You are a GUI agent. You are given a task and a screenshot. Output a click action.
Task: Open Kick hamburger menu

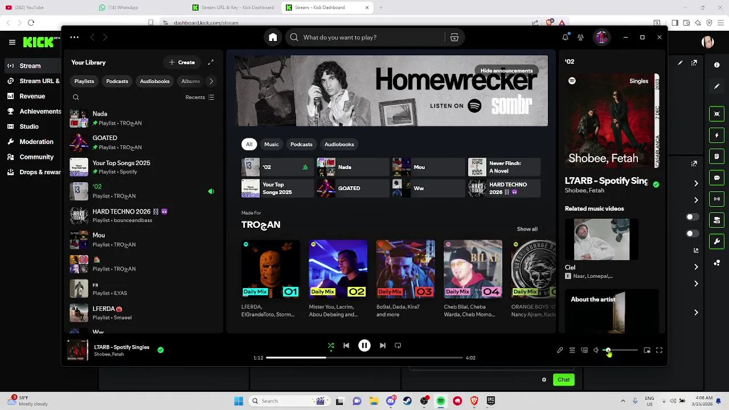12,42
